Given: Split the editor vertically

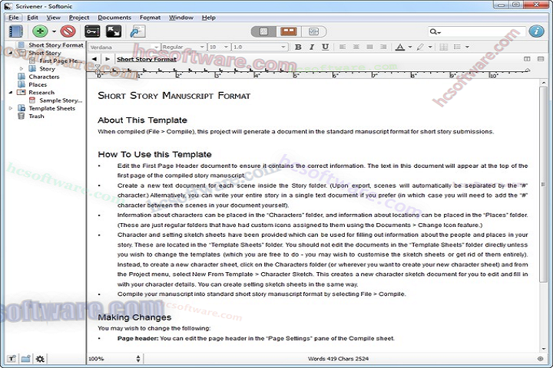Looking at the screenshot, I should click(x=527, y=59).
